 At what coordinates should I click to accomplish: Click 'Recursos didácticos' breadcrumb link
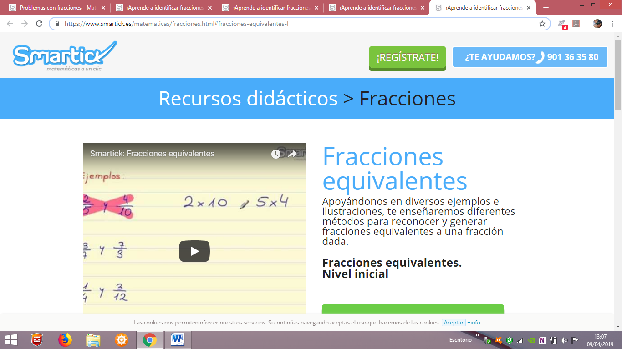248,98
